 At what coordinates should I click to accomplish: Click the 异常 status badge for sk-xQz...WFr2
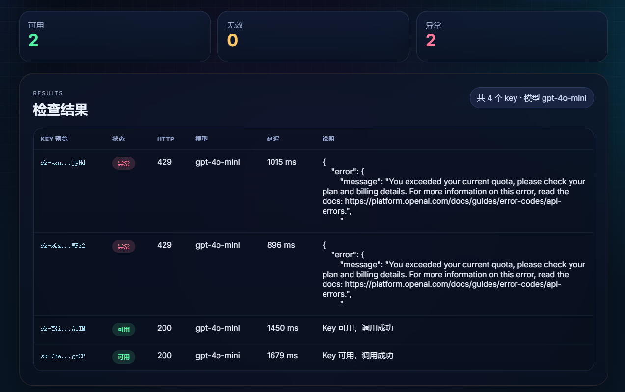(x=123, y=246)
